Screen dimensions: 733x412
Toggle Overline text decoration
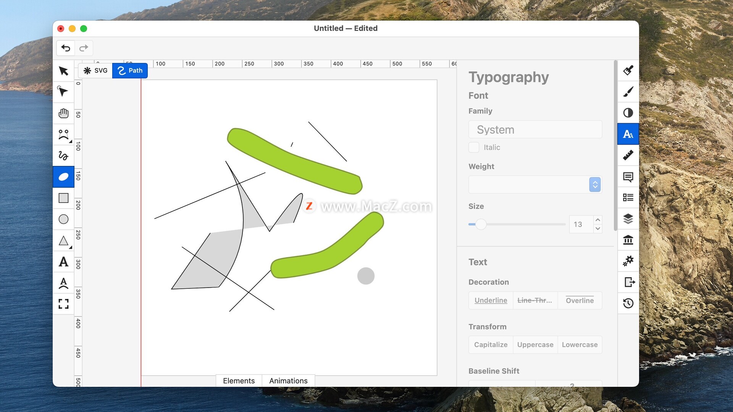point(580,301)
